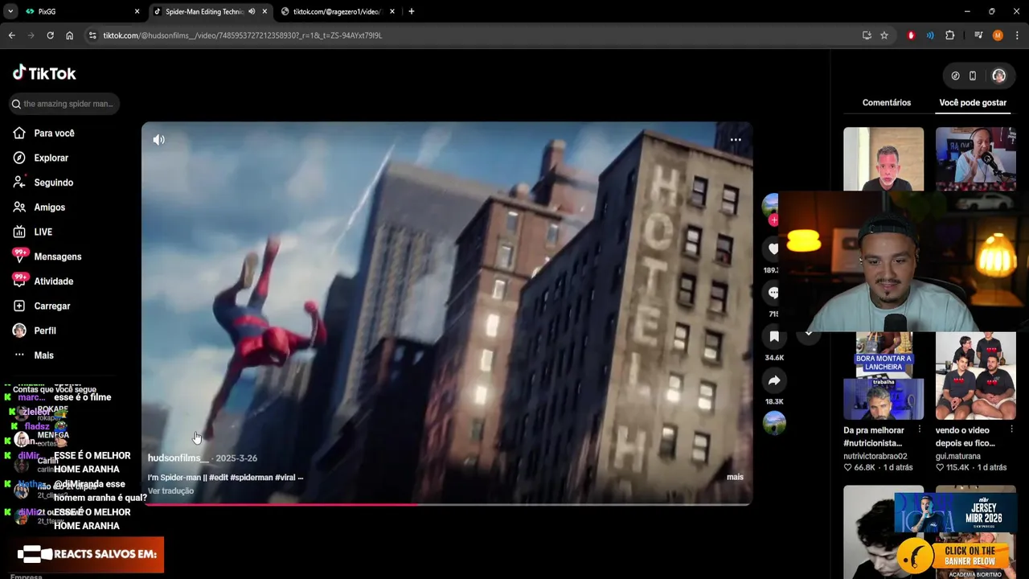Open a new browser tab
Screen dimensions: 1029x579
tap(412, 11)
